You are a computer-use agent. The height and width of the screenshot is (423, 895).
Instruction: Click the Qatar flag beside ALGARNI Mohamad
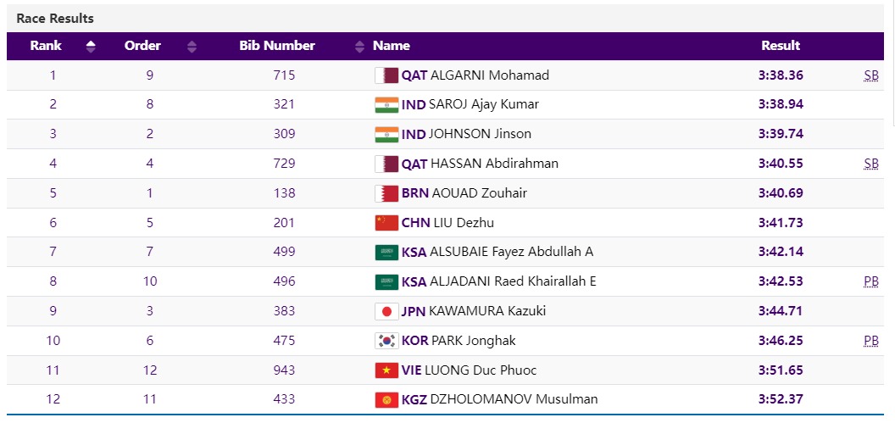pyautogui.click(x=386, y=75)
